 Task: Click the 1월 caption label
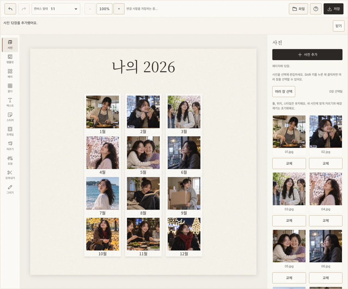pos(102,132)
